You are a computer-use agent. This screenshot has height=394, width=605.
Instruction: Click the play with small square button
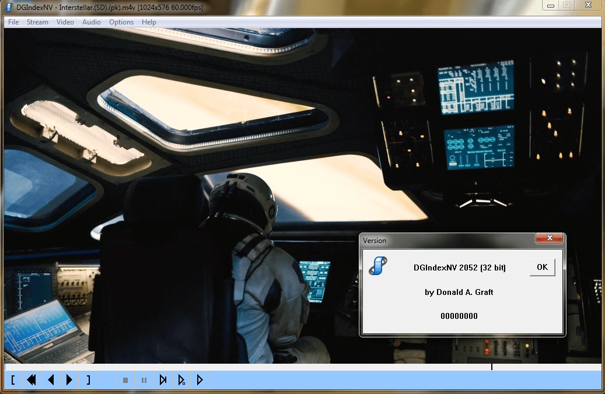pyautogui.click(x=181, y=380)
